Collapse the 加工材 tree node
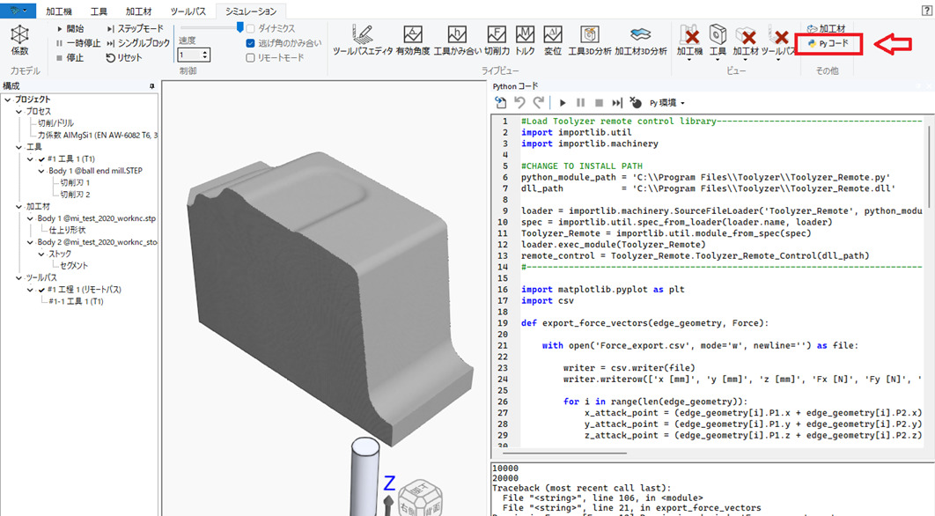Image resolution: width=935 pixels, height=516 pixels. pos(18,206)
